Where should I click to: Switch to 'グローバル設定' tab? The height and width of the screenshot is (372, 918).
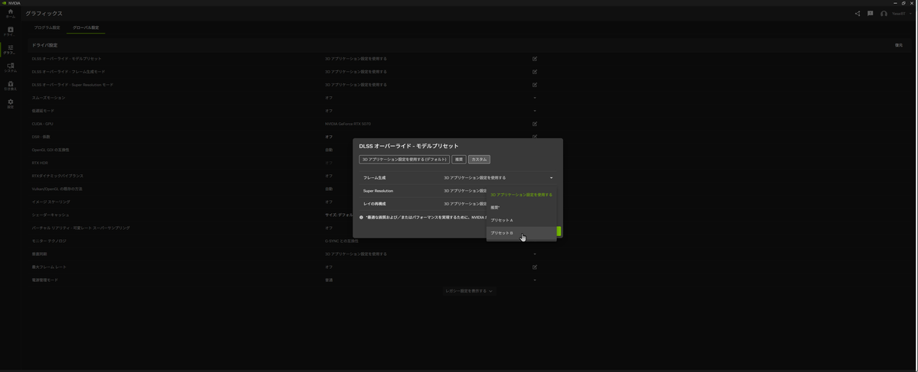86,27
